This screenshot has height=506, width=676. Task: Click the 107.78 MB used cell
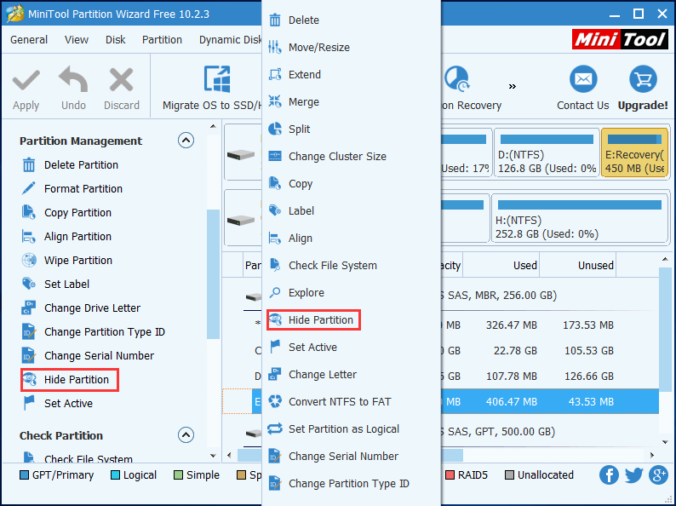point(512,377)
